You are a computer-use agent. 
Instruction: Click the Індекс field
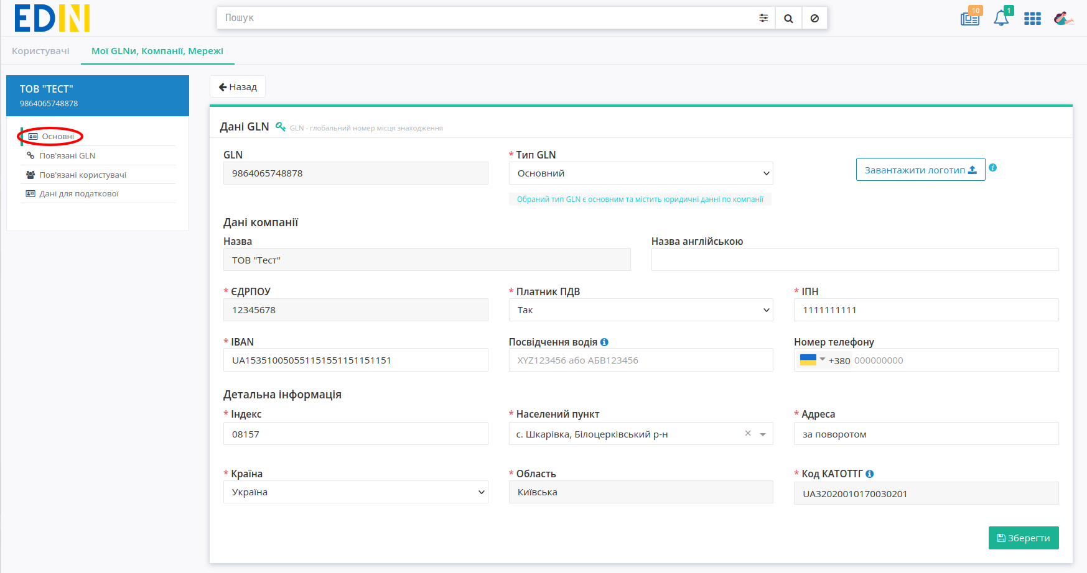355,434
